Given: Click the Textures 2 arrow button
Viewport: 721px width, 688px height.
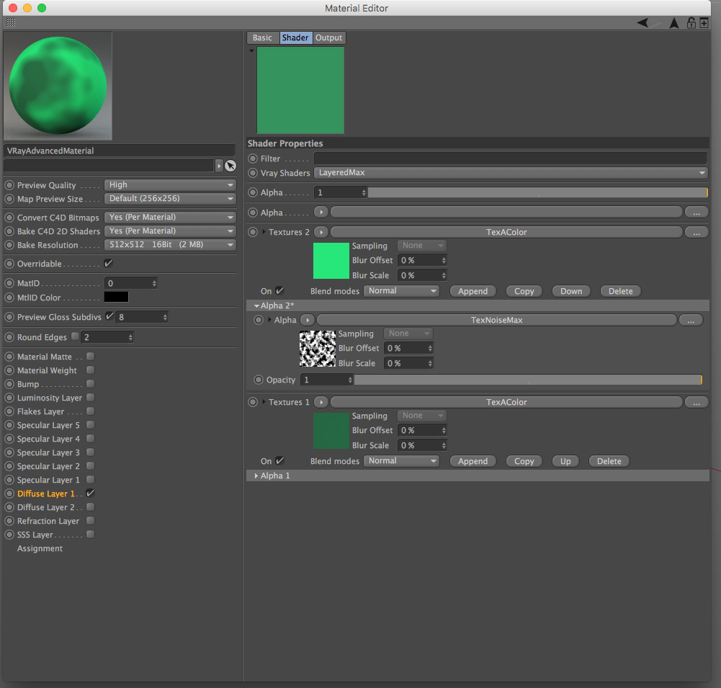Looking at the screenshot, I should pyautogui.click(x=321, y=232).
